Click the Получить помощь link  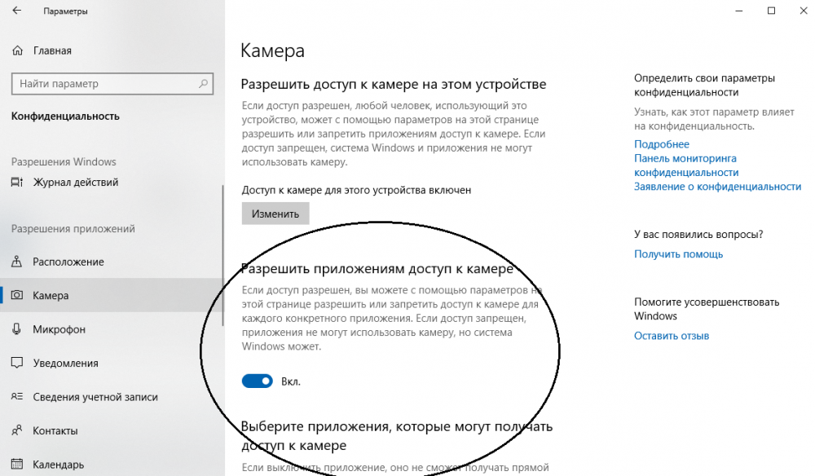[x=678, y=254]
